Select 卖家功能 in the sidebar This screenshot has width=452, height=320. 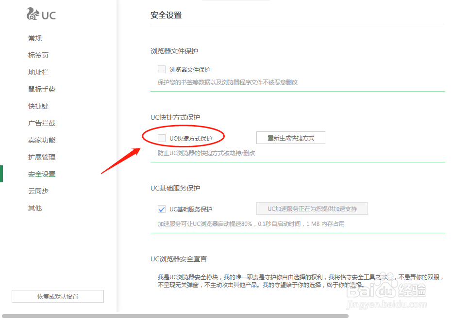[x=42, y=140]
